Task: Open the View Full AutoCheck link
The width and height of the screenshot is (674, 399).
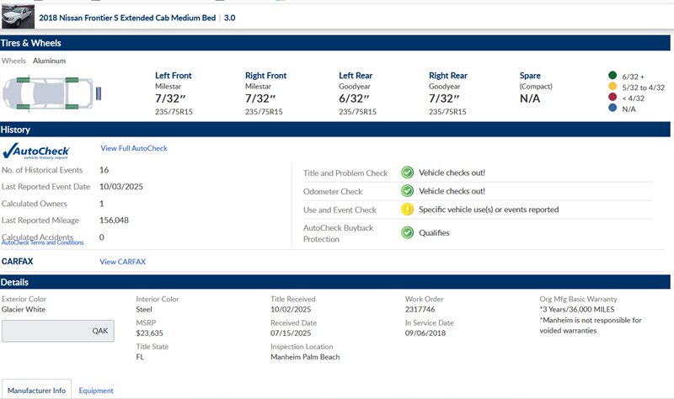Action: coord(134,148)
